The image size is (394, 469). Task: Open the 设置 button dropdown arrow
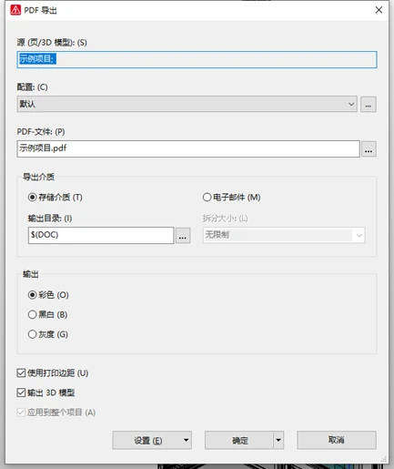186,440
